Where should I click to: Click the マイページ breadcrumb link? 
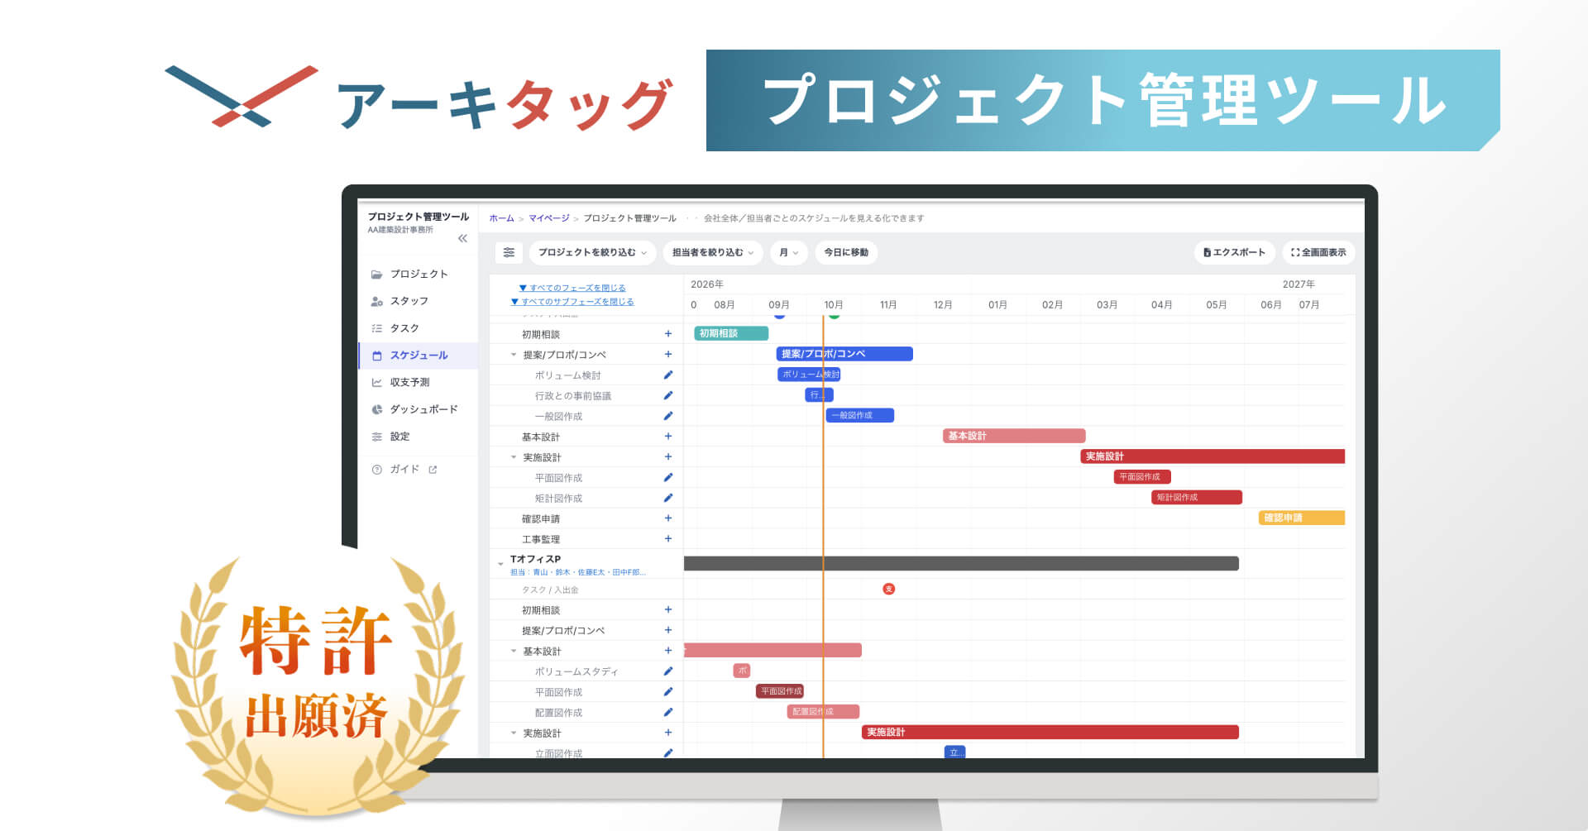(549, 218)
